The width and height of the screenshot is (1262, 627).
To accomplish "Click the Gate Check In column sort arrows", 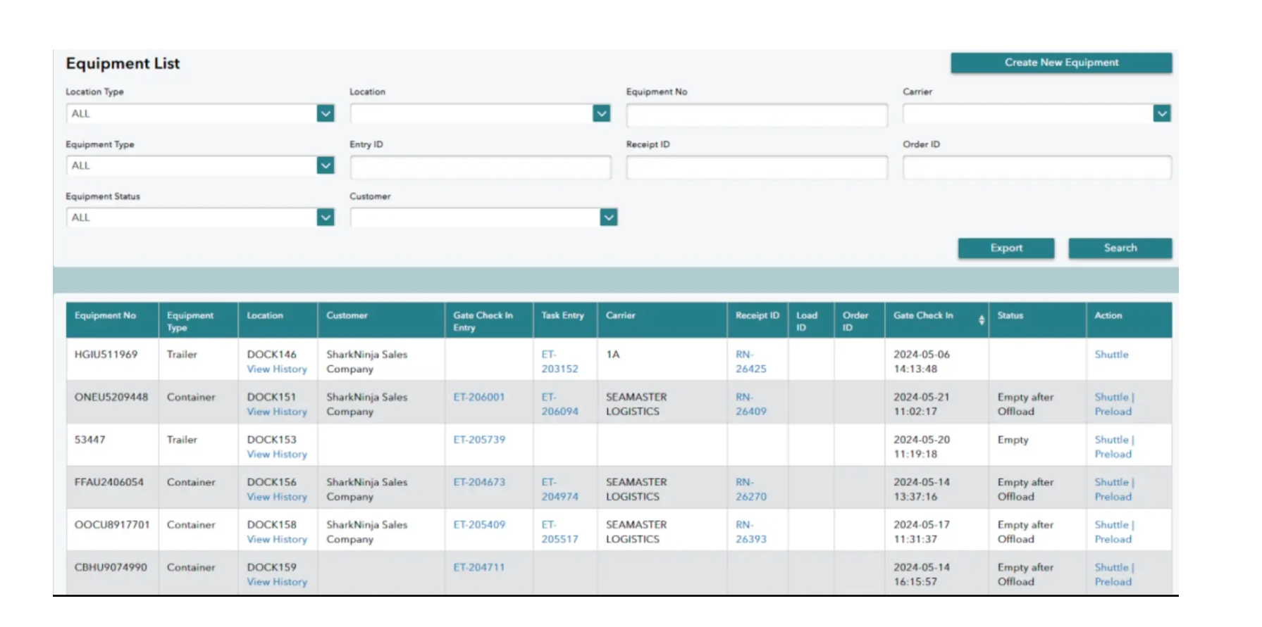I will [x=981, y=320].
